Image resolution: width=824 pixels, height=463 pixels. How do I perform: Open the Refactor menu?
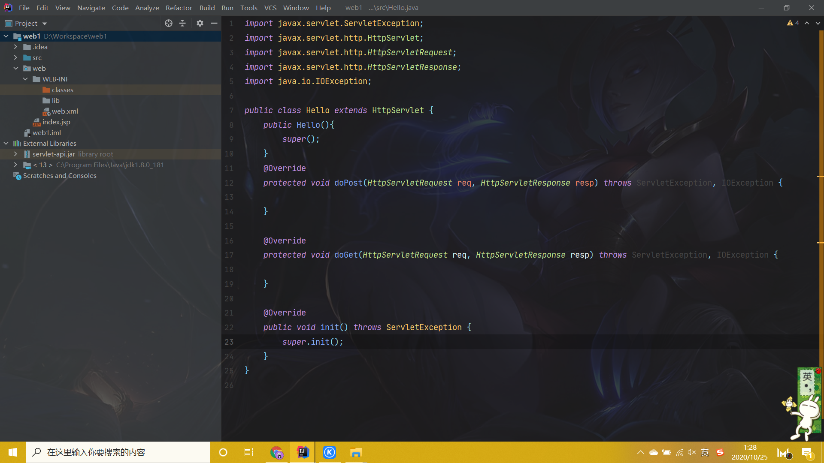click(x=179, y=8)
